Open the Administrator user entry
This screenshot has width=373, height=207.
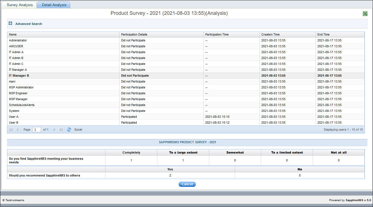point(18,40)
